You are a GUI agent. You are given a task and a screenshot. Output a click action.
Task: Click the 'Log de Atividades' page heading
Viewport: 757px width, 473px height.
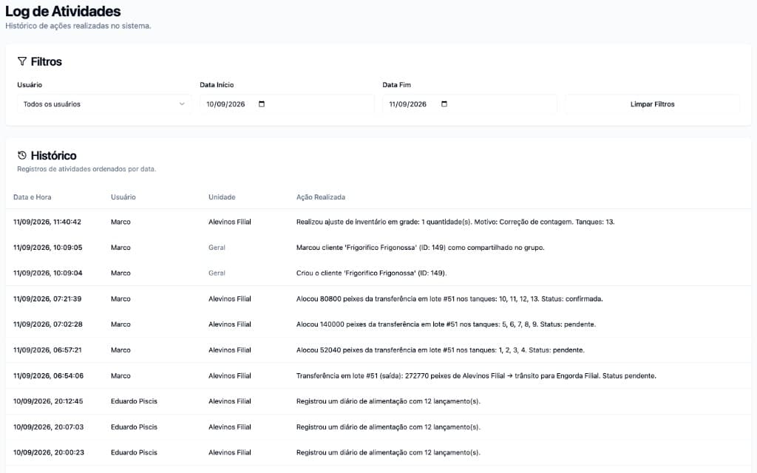[63, 11]
